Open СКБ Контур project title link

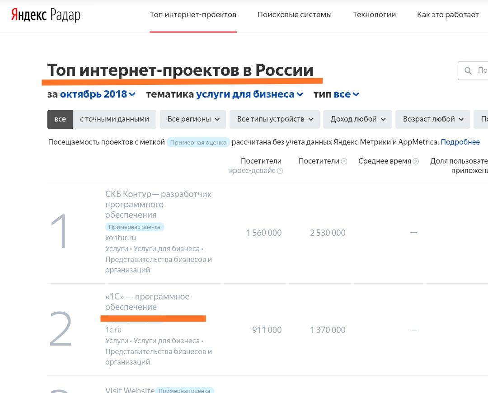[158, 205]
